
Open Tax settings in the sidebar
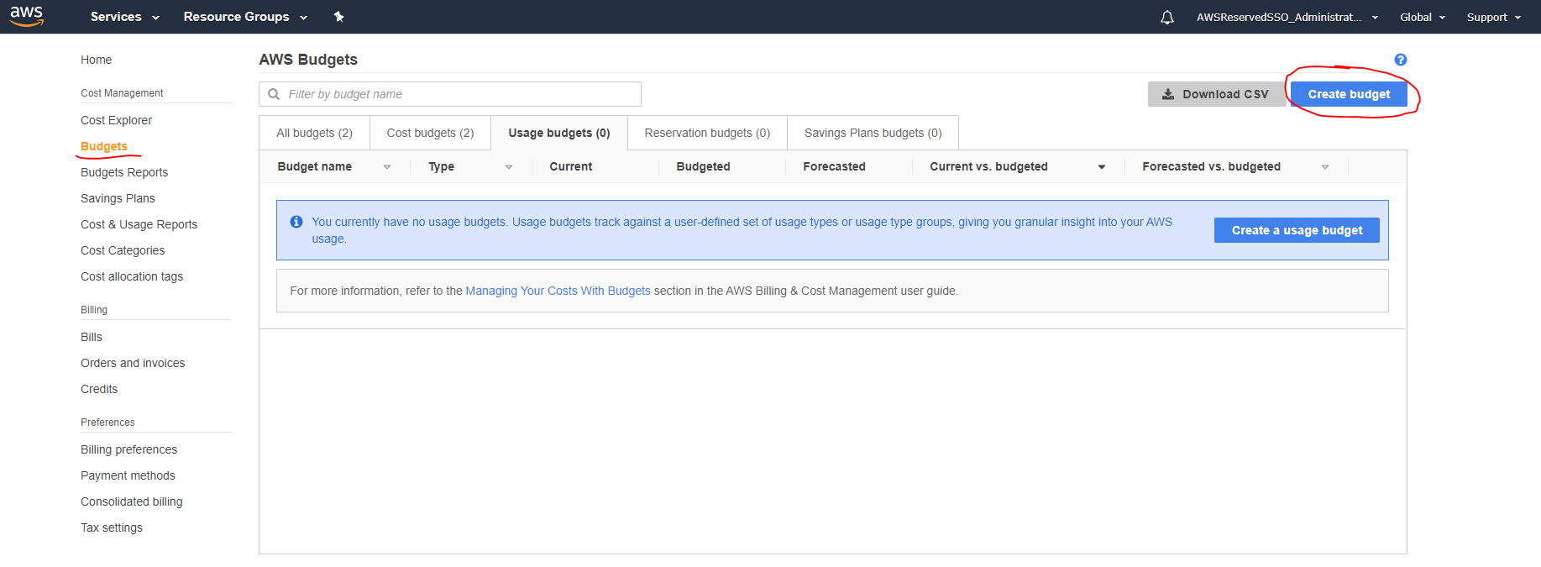click(112, 528)
